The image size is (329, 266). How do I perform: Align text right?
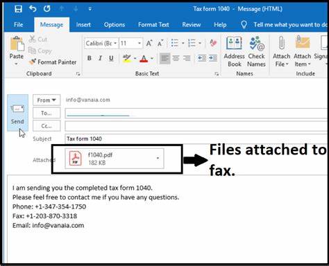pyautogui.click(x=187, y=58)
